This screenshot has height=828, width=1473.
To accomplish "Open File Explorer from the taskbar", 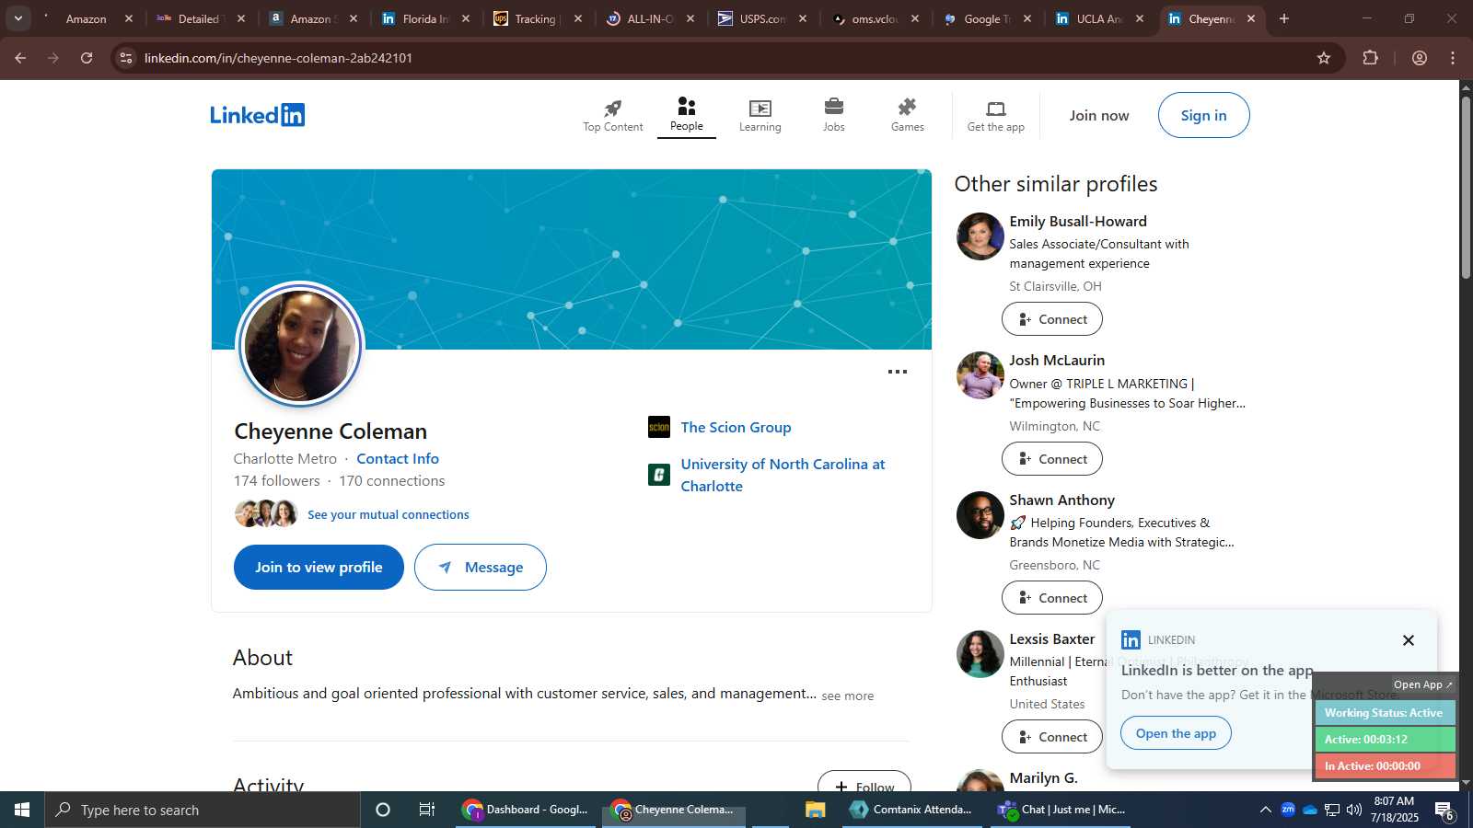I will tap(815, 810).
